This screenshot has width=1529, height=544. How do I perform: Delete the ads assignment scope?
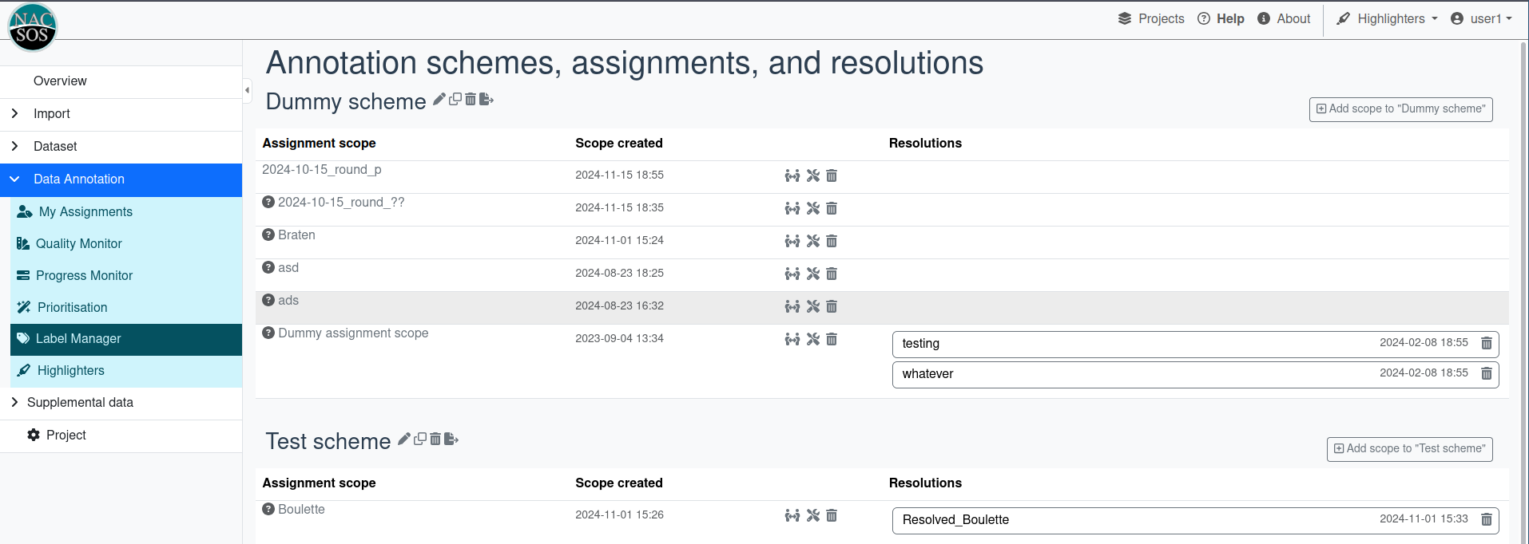[832, 306]
